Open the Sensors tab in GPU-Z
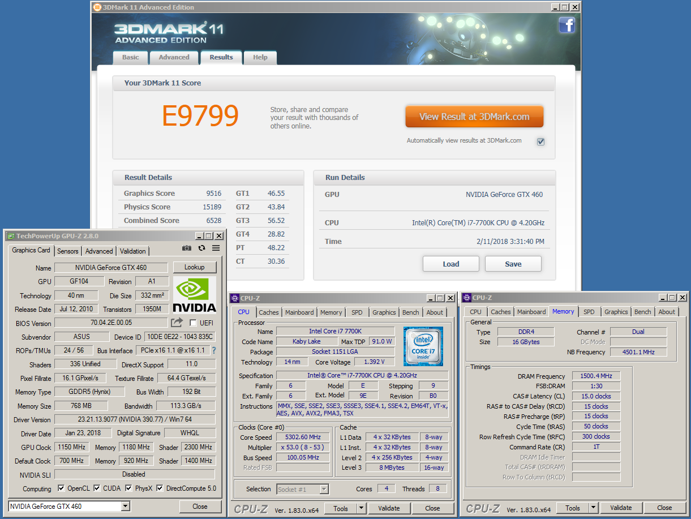The height and width of the screenshot is (519, 691). 68,251
